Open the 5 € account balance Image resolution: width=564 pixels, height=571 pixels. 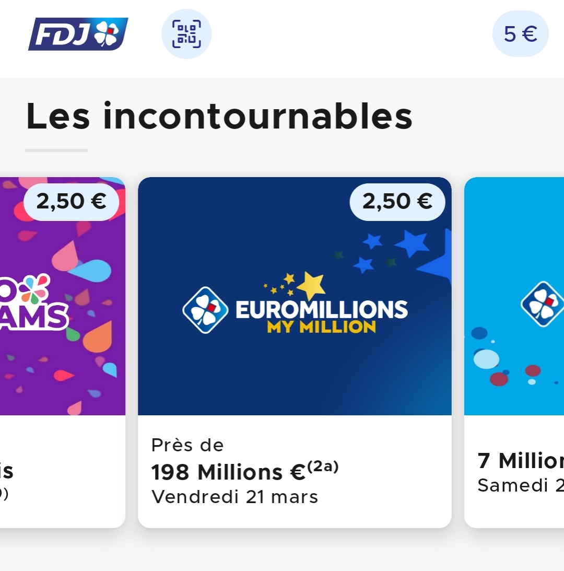click(x=520, y=34)
